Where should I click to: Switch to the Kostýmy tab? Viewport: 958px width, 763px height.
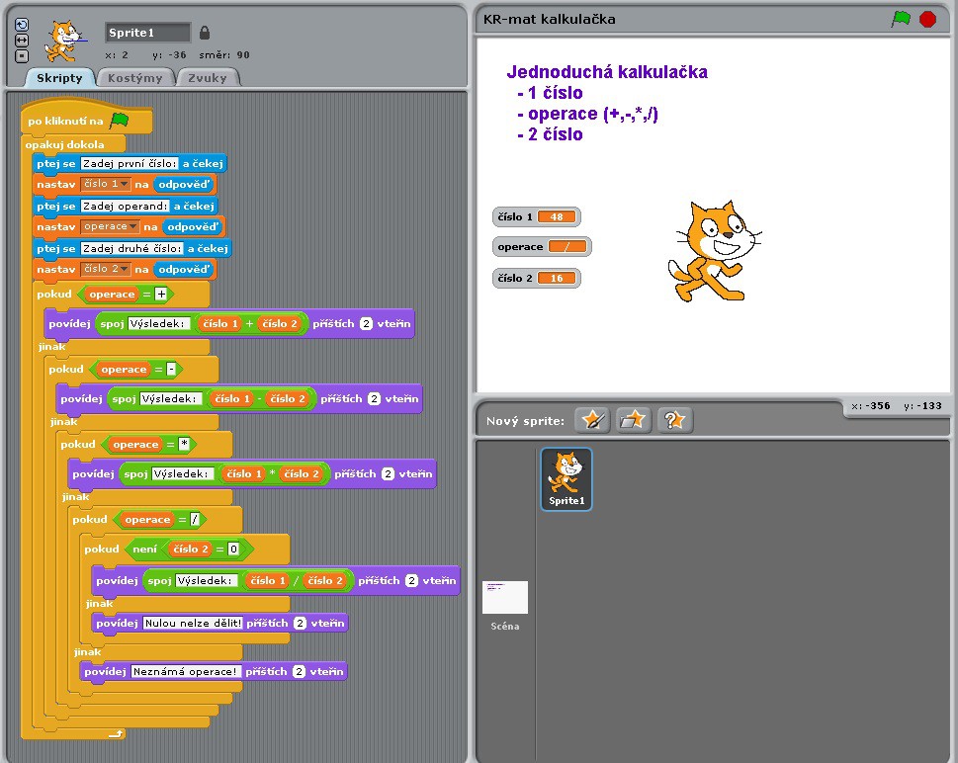135,78
